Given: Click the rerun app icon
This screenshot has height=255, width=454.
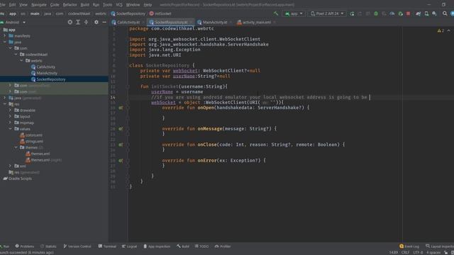Looking at the screenshot, I should pos(352,13).
